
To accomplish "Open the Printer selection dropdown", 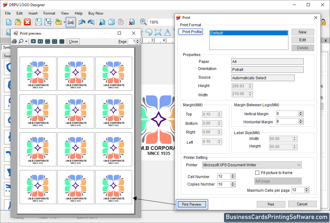I will point(299,165).
